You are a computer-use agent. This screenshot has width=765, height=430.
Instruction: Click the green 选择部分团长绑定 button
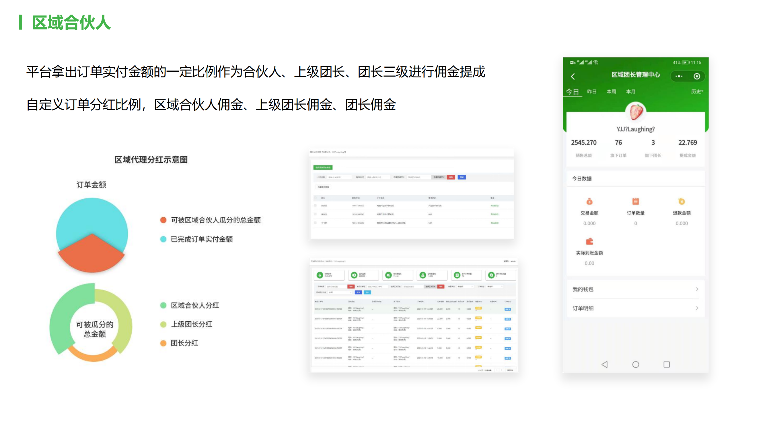tap(323, 167)
